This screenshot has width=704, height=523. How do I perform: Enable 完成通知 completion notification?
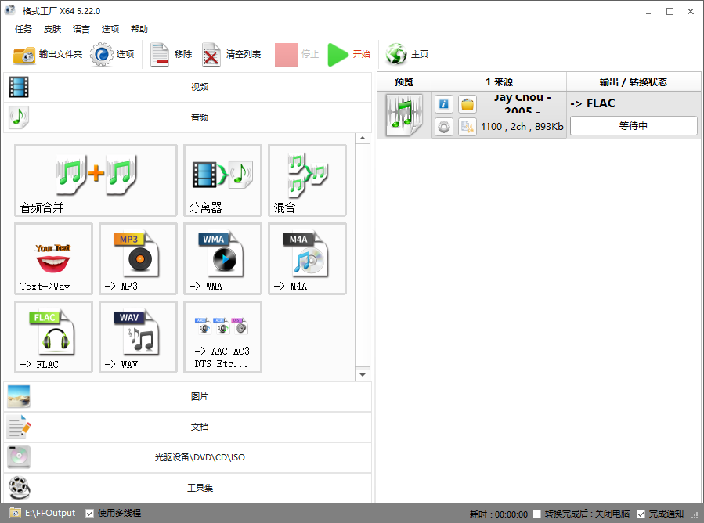643,513
